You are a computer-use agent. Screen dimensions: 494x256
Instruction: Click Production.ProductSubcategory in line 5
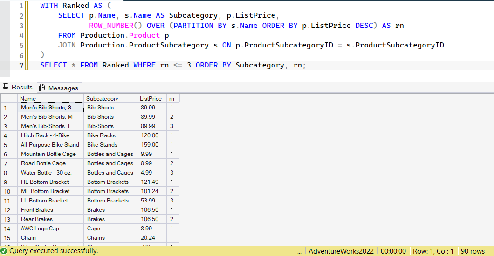coord(144,45)
